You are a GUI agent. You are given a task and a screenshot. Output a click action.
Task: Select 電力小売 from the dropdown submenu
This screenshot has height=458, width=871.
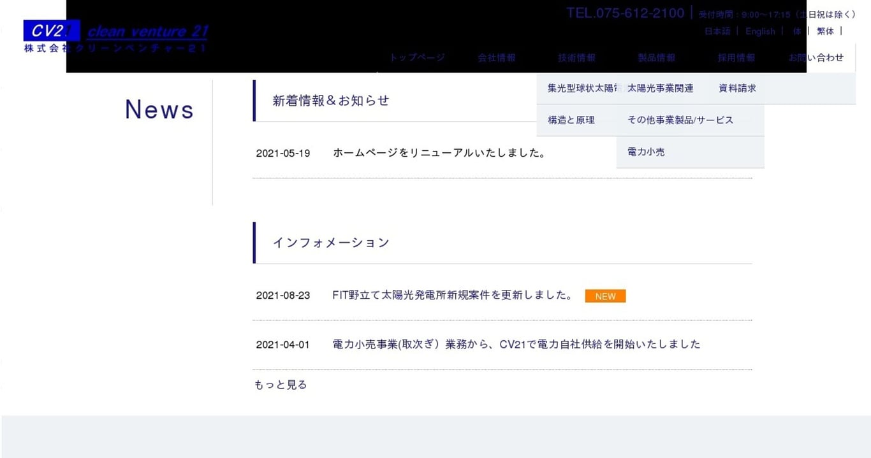(645, 152)
